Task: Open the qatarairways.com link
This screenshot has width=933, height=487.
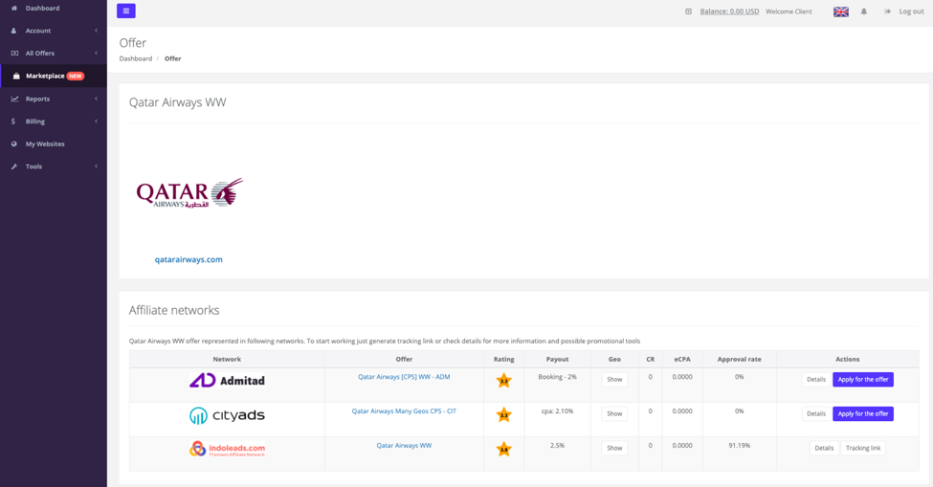Action: [189, 259]
